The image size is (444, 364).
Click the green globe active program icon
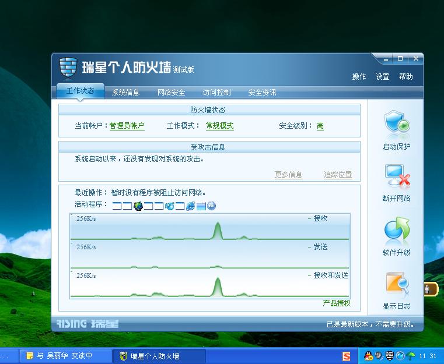coord(138,206)
